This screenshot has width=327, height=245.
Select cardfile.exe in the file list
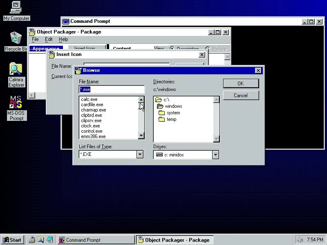(92, 105)
